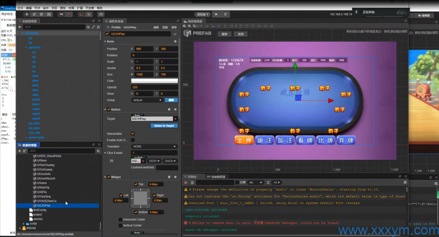
Task: Click the clear console icon
Action: (187, 183)
